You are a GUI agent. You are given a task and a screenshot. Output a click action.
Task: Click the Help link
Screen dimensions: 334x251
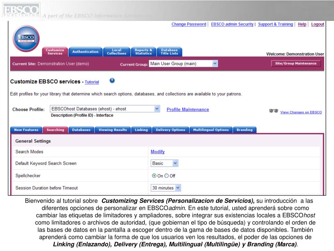(x=302, y=24)
